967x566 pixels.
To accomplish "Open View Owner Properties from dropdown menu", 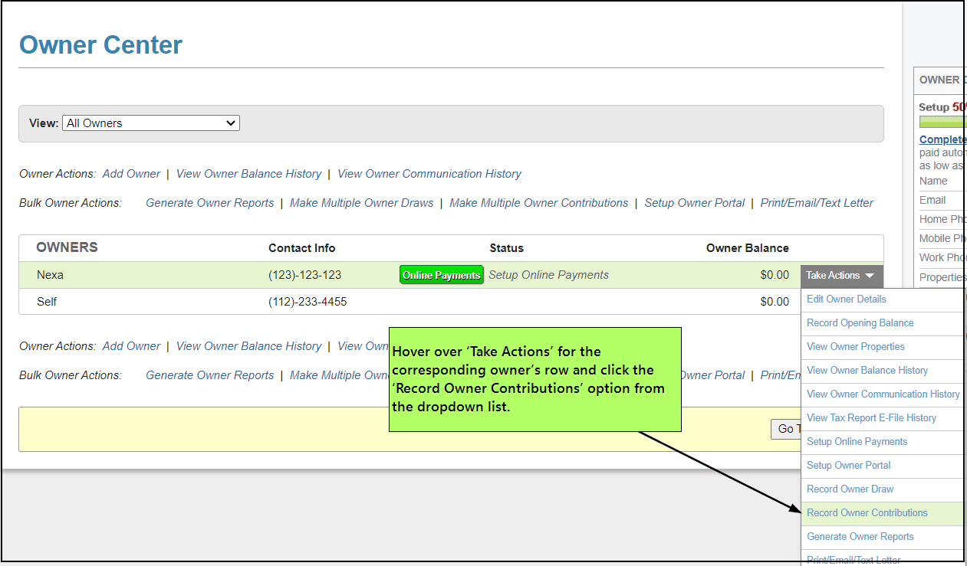I will (x=856, y=347).
